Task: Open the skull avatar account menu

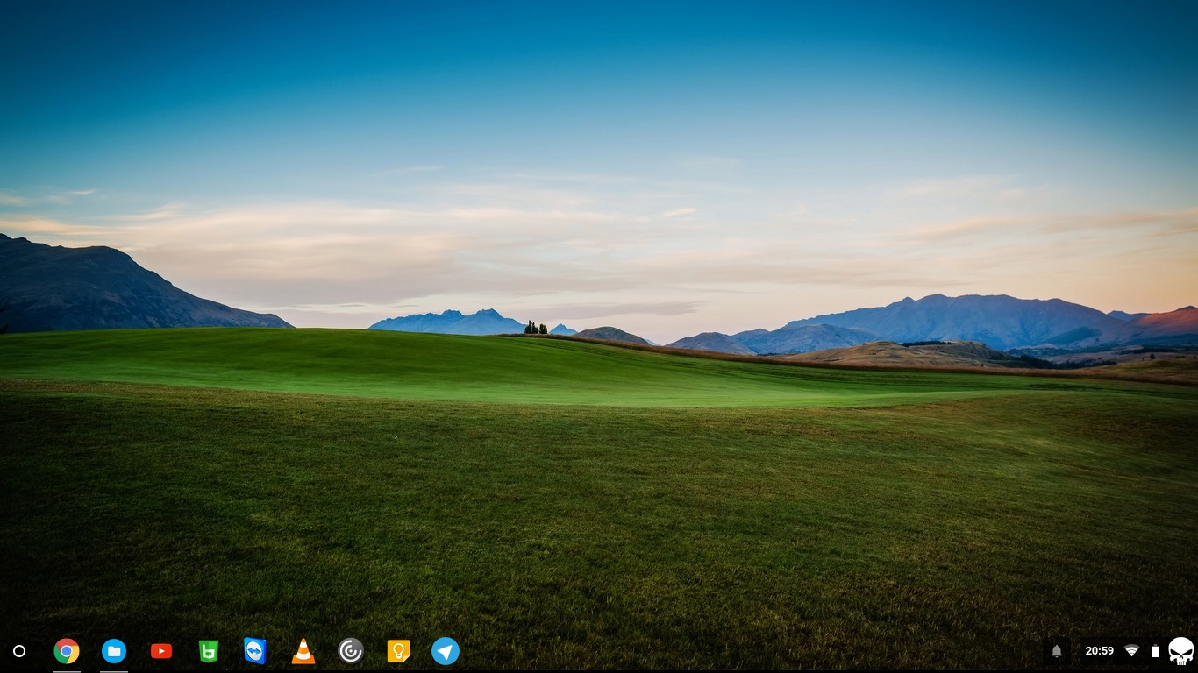Action: [x=1180, y=651]
